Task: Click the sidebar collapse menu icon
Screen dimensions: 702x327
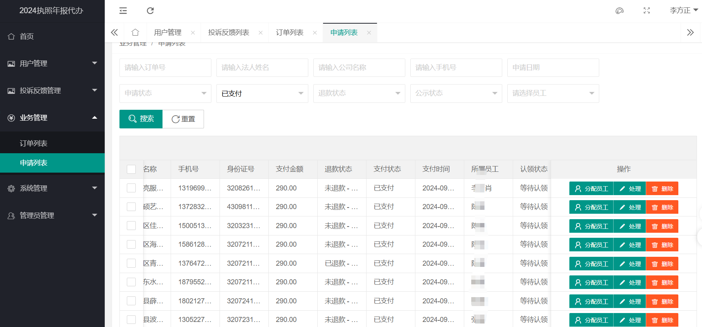Action: tap(123, 10)
